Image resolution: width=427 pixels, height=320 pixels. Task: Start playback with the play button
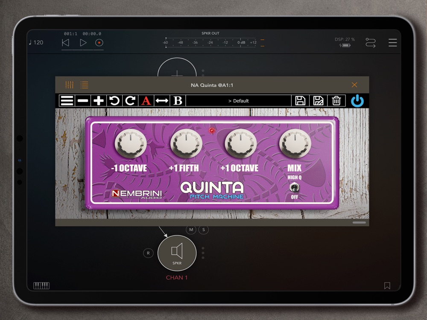pos(83,43)
